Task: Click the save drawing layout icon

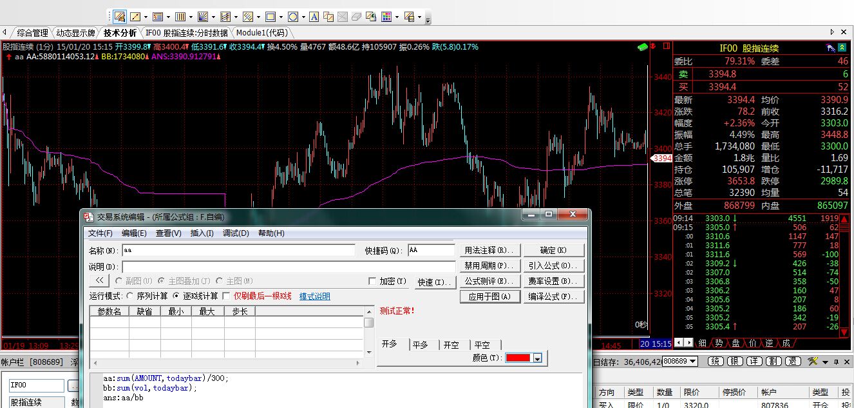Action: coord(408,17)
